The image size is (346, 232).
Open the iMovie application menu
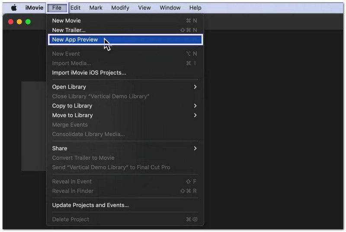click(x=34, y=8)
